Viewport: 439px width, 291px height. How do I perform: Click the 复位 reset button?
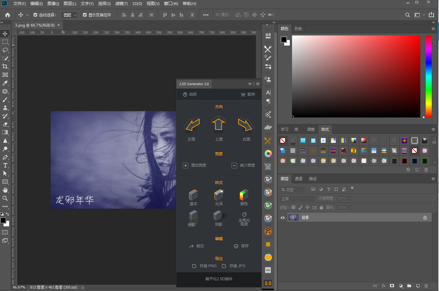point(197,246)
